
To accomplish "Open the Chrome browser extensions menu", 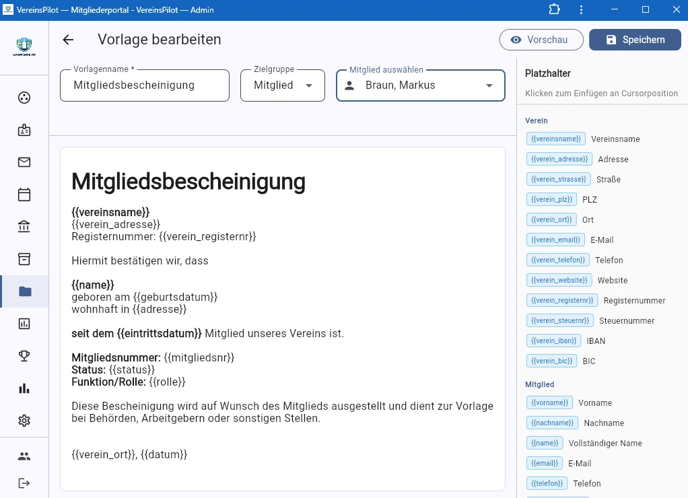I will tap(554, 9).
